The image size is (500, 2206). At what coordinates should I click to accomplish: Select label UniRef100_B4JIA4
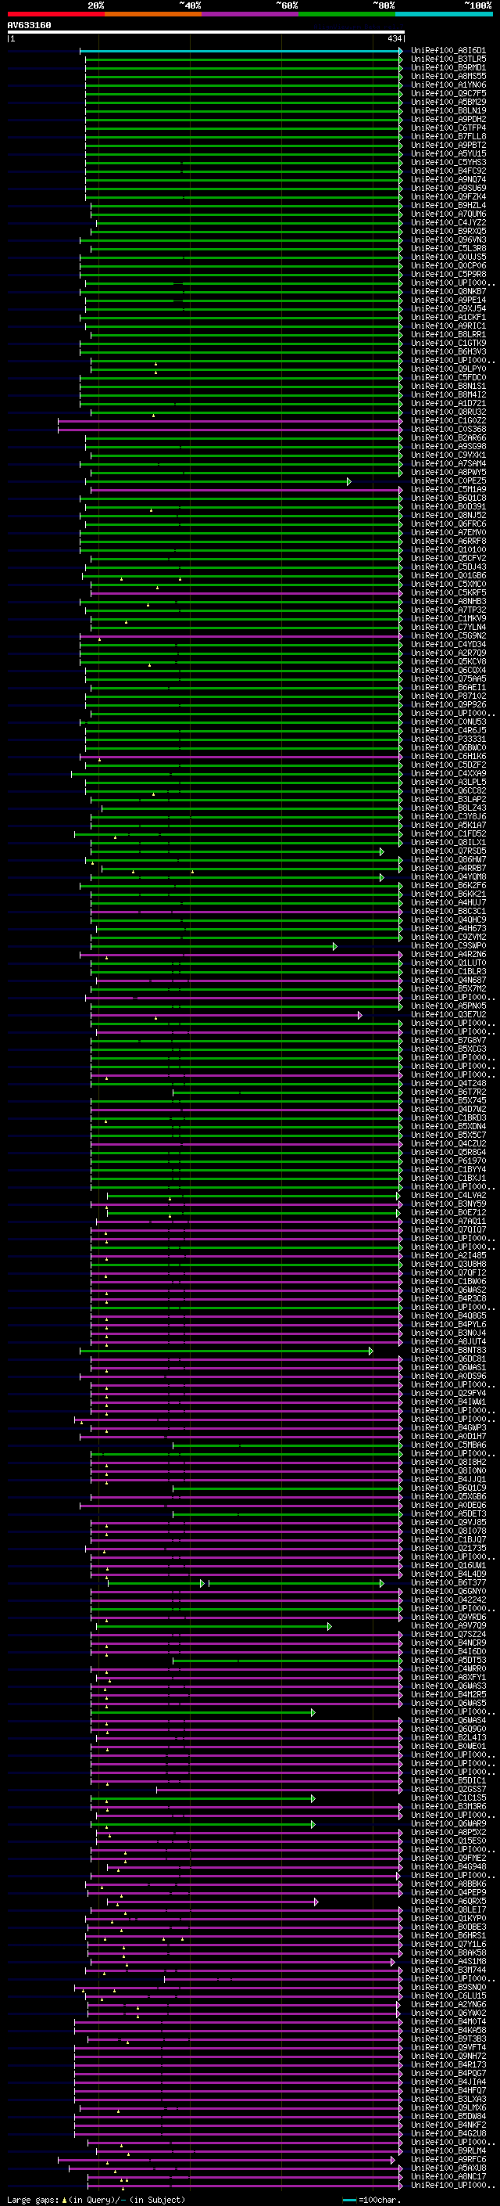point(448,2082)
